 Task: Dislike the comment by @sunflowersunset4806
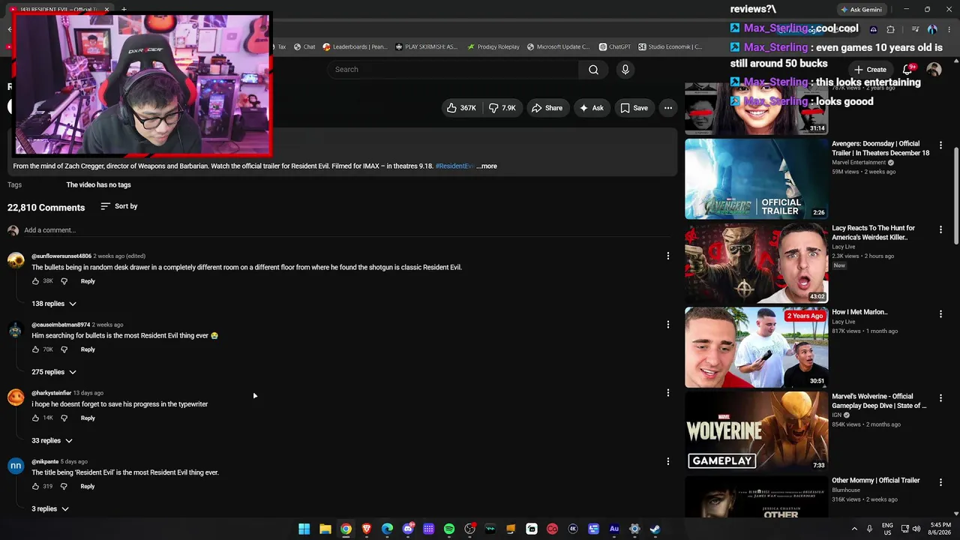(x=64, y=281)
